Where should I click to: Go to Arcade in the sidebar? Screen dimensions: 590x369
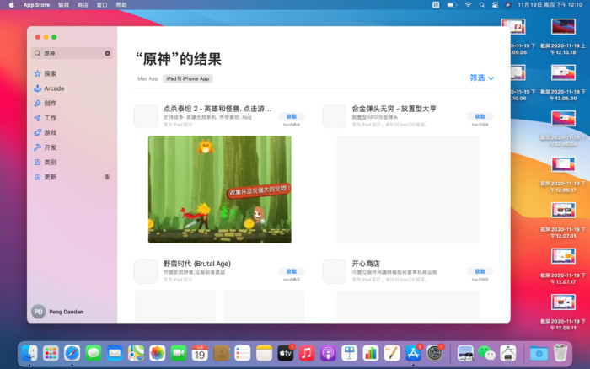click(53, 88)
